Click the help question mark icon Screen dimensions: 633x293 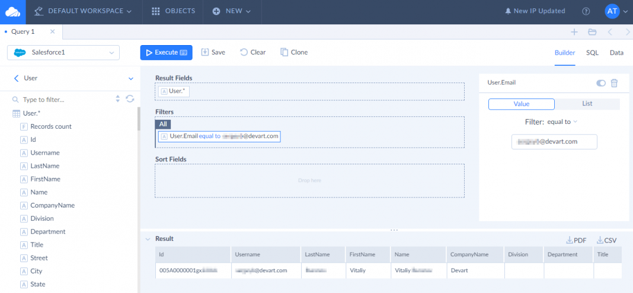click(586, 11)
